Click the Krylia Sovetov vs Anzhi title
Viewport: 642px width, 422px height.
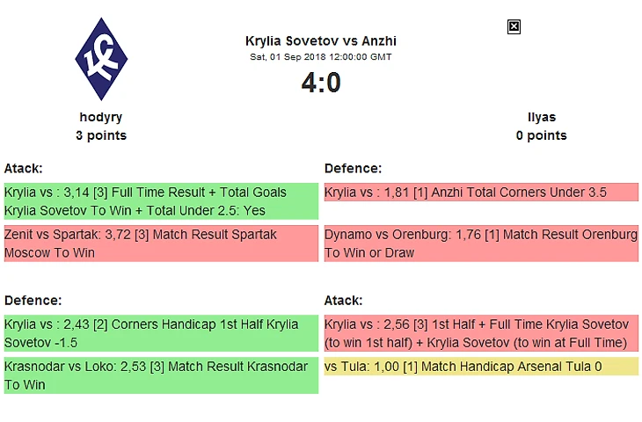321,40
